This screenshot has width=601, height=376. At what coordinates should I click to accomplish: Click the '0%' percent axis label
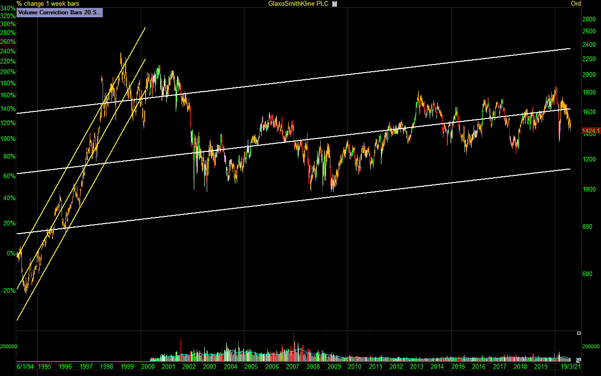tap(11, 254)
